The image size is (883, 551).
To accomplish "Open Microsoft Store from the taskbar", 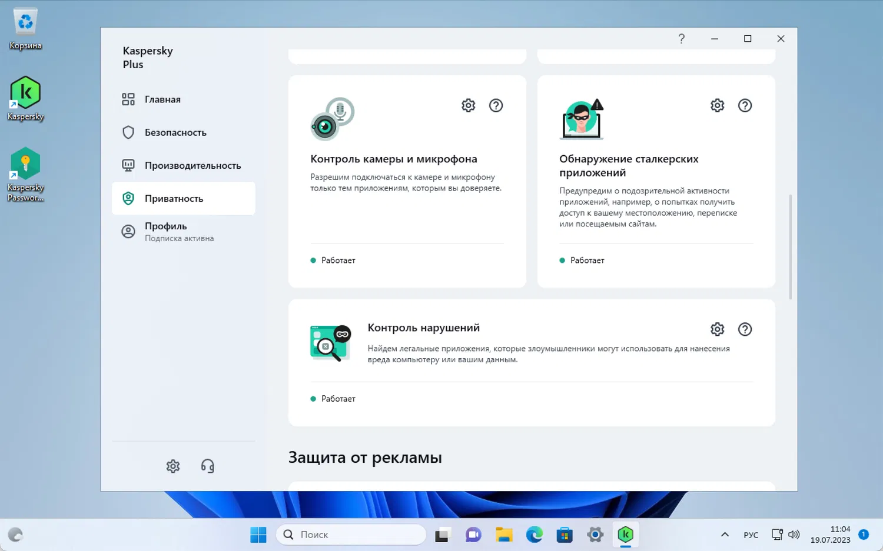I will [565, 535].
